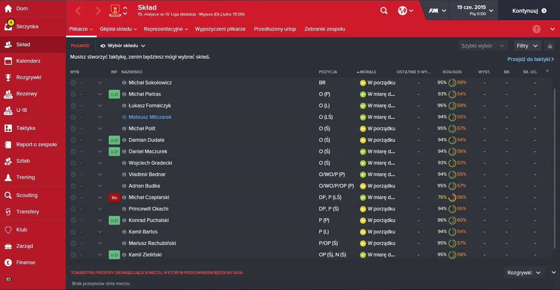The image size is (560, 290).
Task: Open the Głębia składu tab menu
Action: tap(118, 29)
